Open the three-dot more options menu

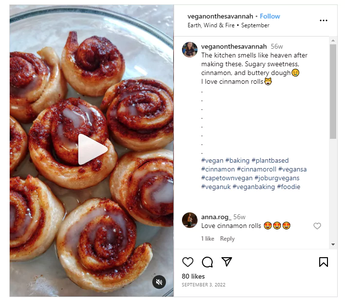pyautogui.click(x=324, y=20)
